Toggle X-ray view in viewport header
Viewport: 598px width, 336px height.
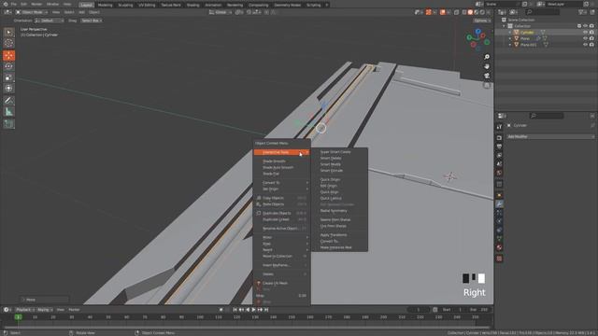(457, 12)
